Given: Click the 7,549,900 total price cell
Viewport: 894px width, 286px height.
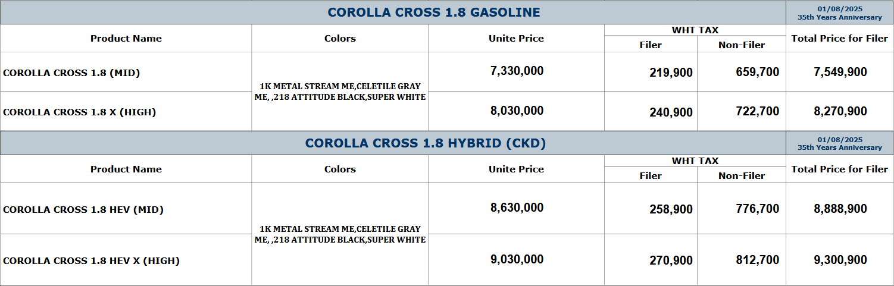Looking at the screenshot, I should [840, 73].
